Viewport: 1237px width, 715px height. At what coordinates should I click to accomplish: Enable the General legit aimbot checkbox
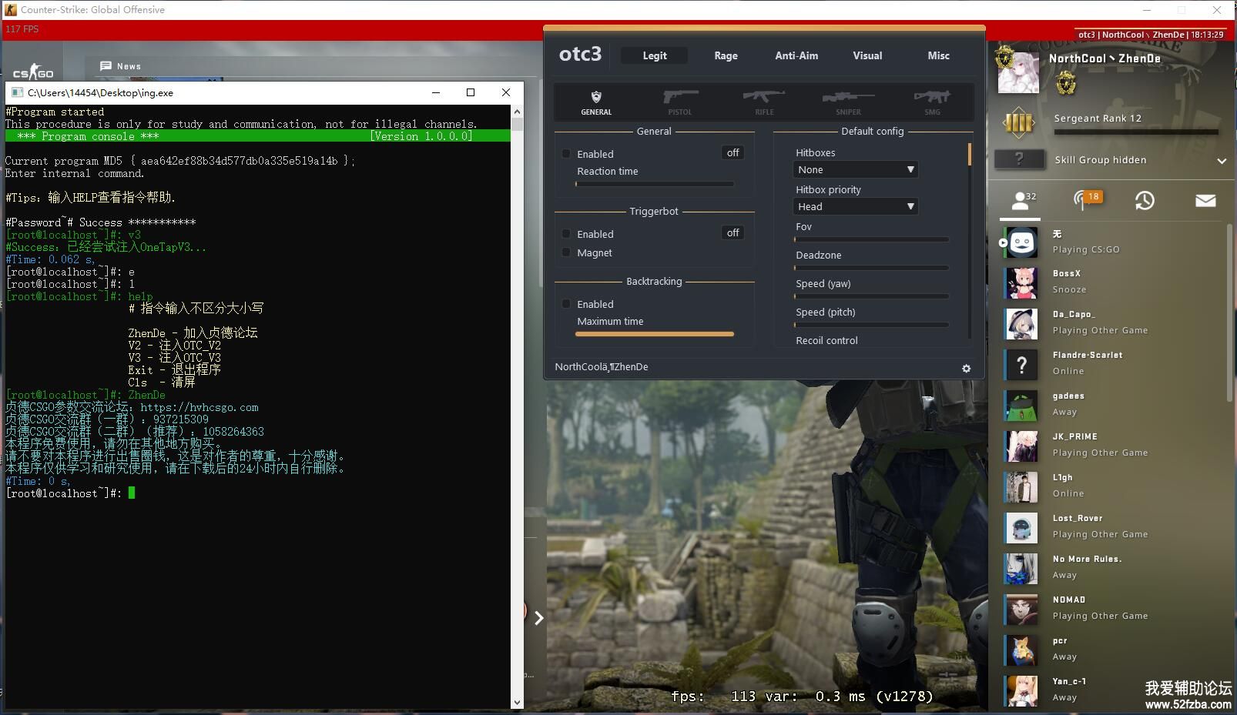566,154
